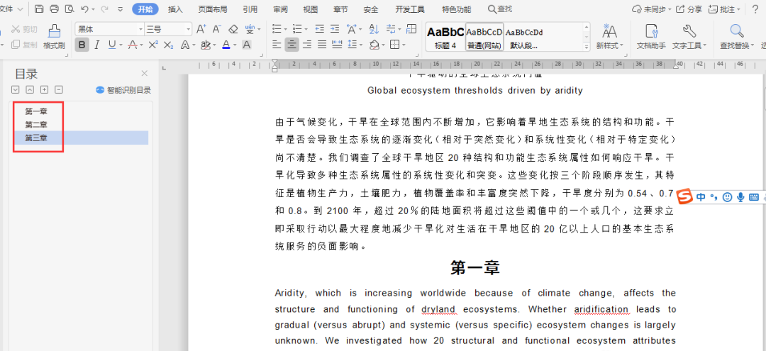Screen dimensions: 766x351
Task: Select 第二章 in the outline panel
Action: 36,124
